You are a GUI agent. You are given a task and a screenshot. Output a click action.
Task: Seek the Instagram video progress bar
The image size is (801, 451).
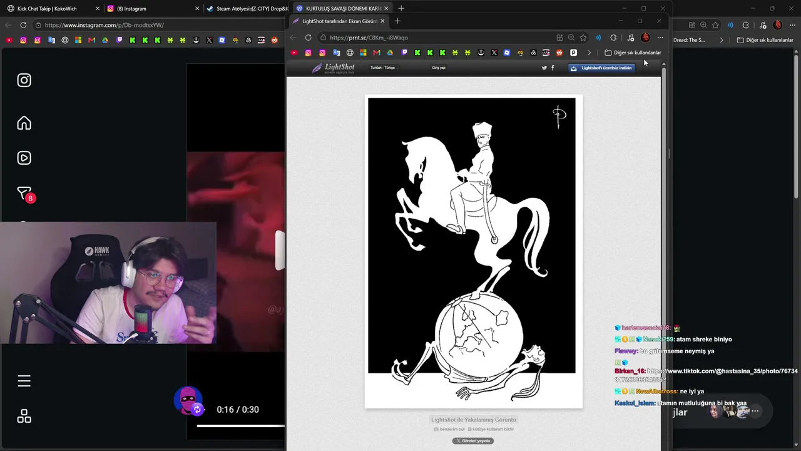pyautogui.click(x=241, y=426)
